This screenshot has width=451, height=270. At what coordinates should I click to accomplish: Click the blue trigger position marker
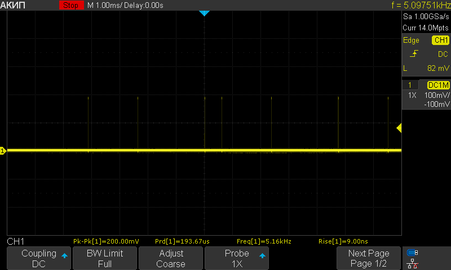point(204,13)
